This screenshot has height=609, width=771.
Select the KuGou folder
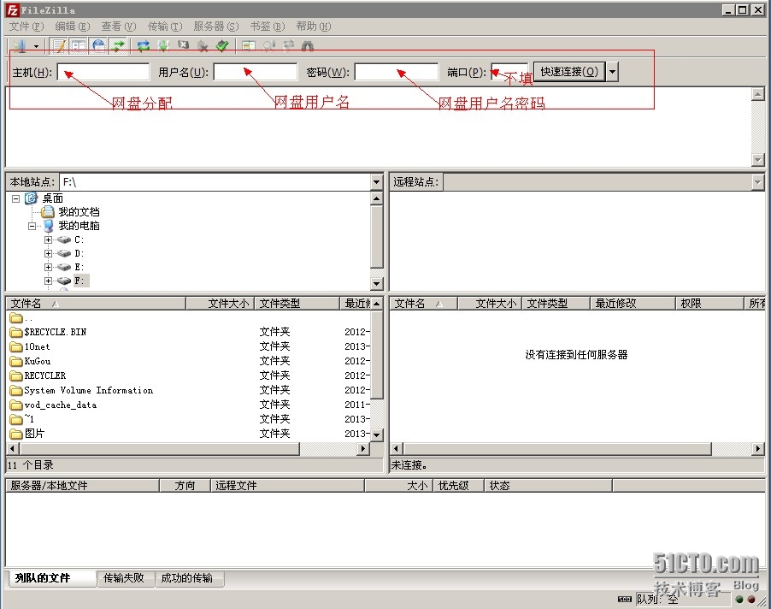click(x=38, y=361)
